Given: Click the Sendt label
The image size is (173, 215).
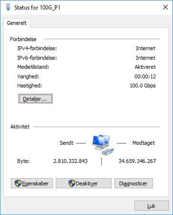Looking at the screenshot, I should 66,143.
